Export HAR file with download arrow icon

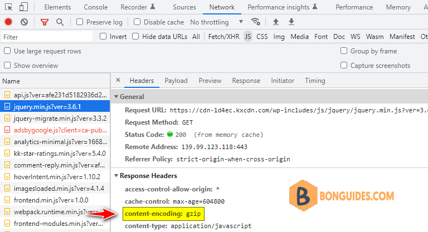[291, 22]
